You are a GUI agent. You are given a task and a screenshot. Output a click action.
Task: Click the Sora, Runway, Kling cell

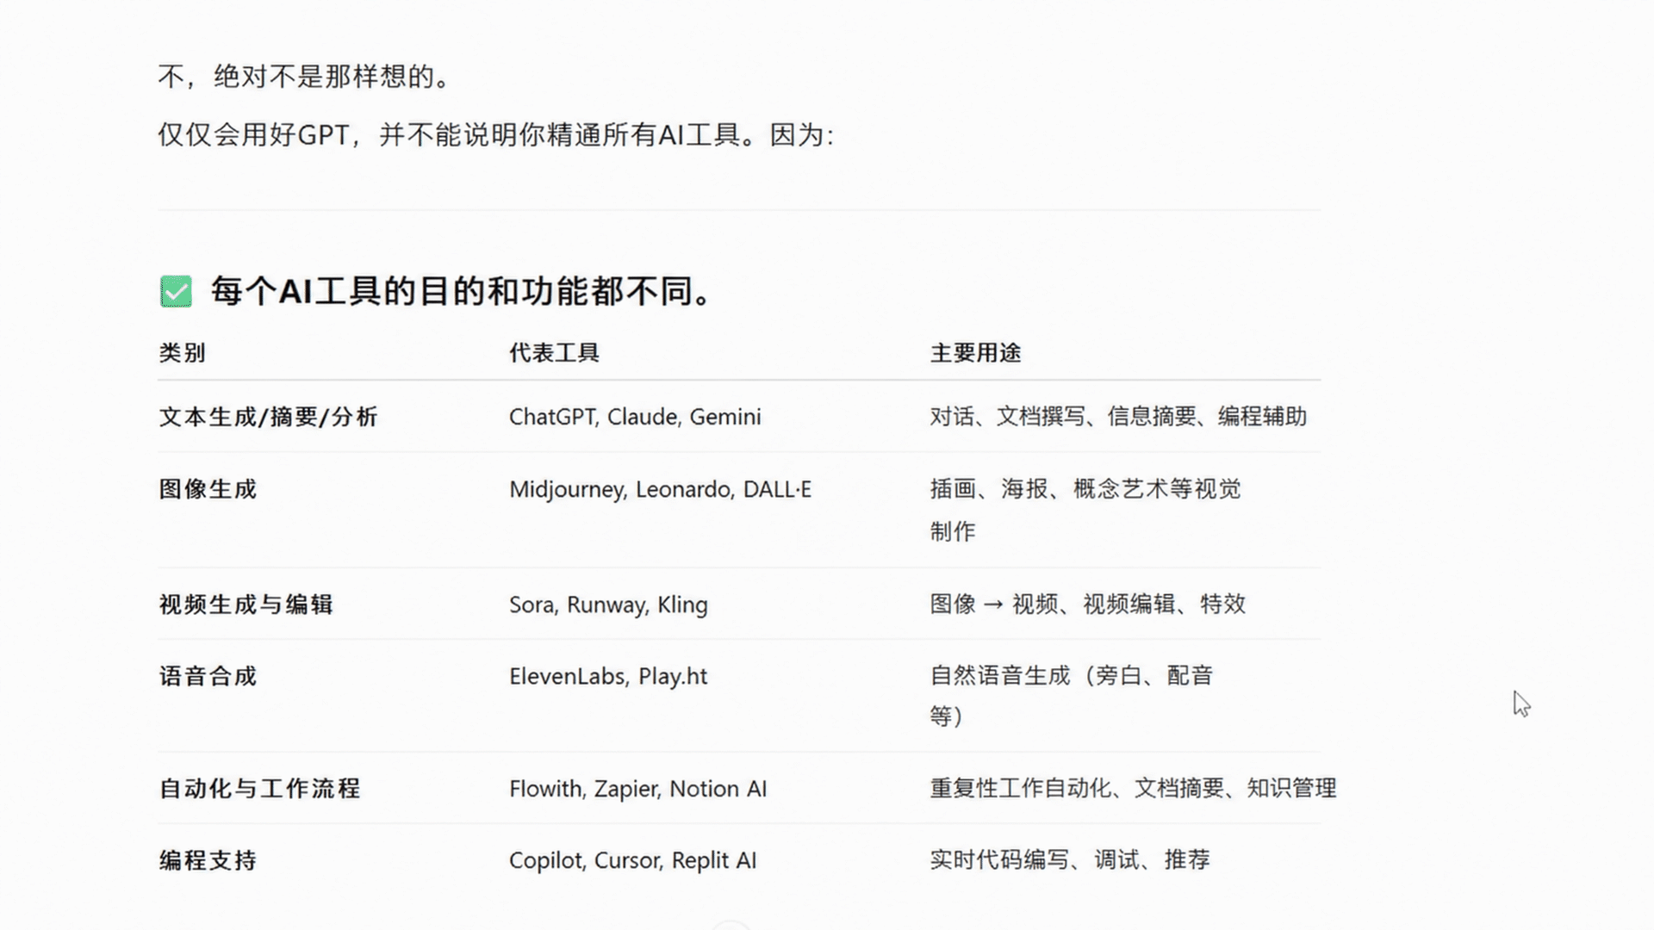point(608,604)
